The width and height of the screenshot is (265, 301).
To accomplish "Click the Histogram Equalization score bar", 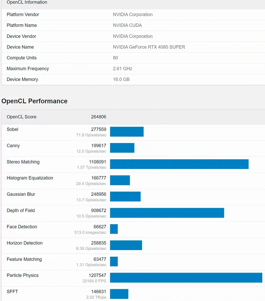I will pyautogui.click(x=120, y=180).
